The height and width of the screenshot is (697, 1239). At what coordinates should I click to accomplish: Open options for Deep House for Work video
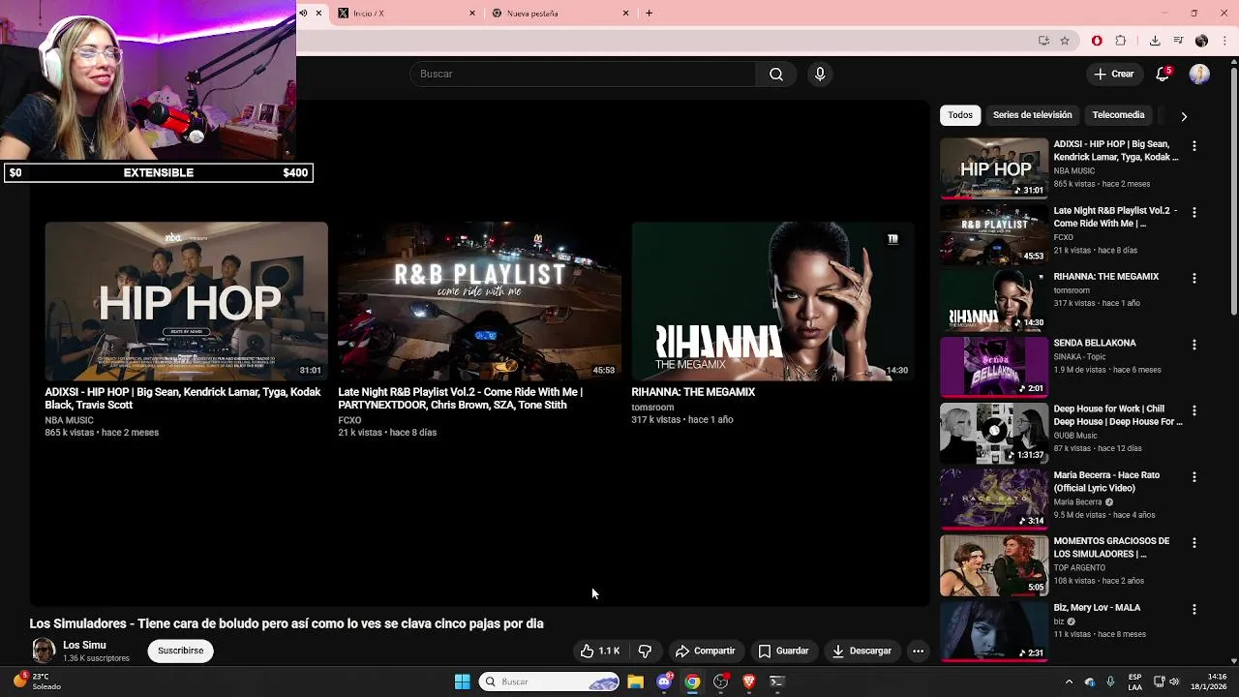click(1194, 410)
